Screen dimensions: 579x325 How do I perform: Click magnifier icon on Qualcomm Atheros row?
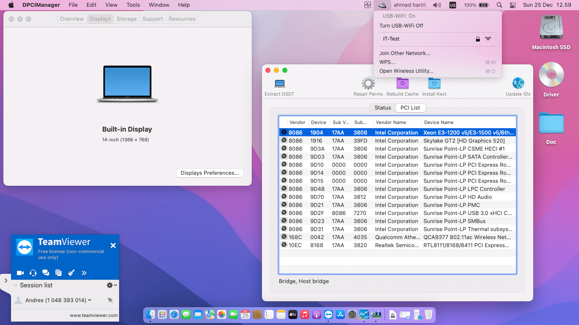(x=284, y=237)
